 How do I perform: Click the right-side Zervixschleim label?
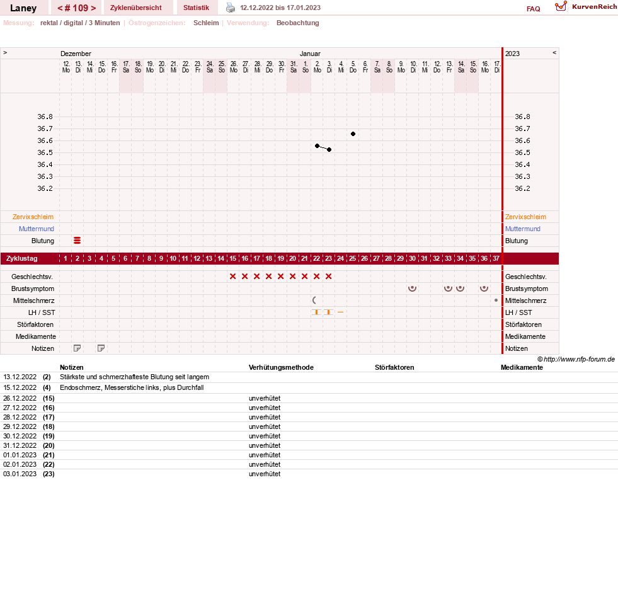525,217
